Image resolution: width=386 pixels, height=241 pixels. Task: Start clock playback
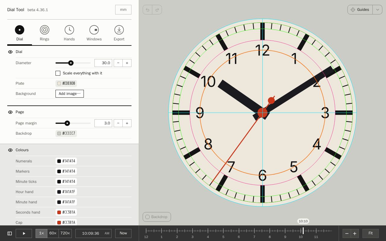(24, 233)
